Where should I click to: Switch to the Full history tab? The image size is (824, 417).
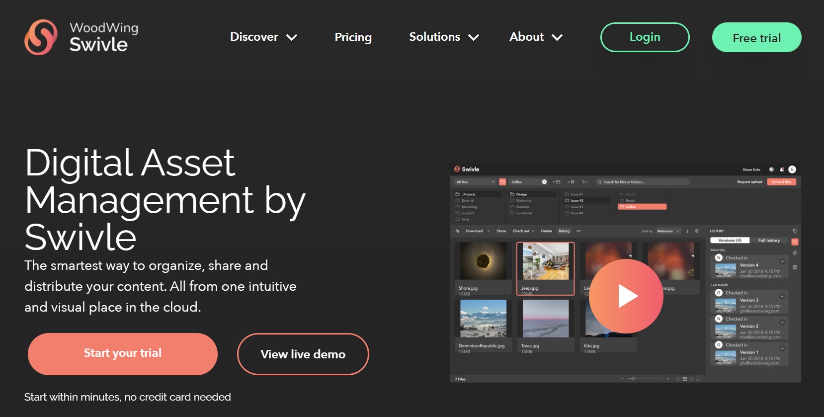click(769, 241)
